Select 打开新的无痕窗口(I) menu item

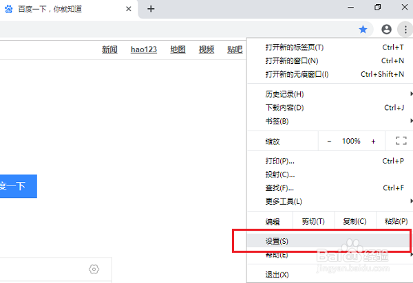click(x=330, y=74)
